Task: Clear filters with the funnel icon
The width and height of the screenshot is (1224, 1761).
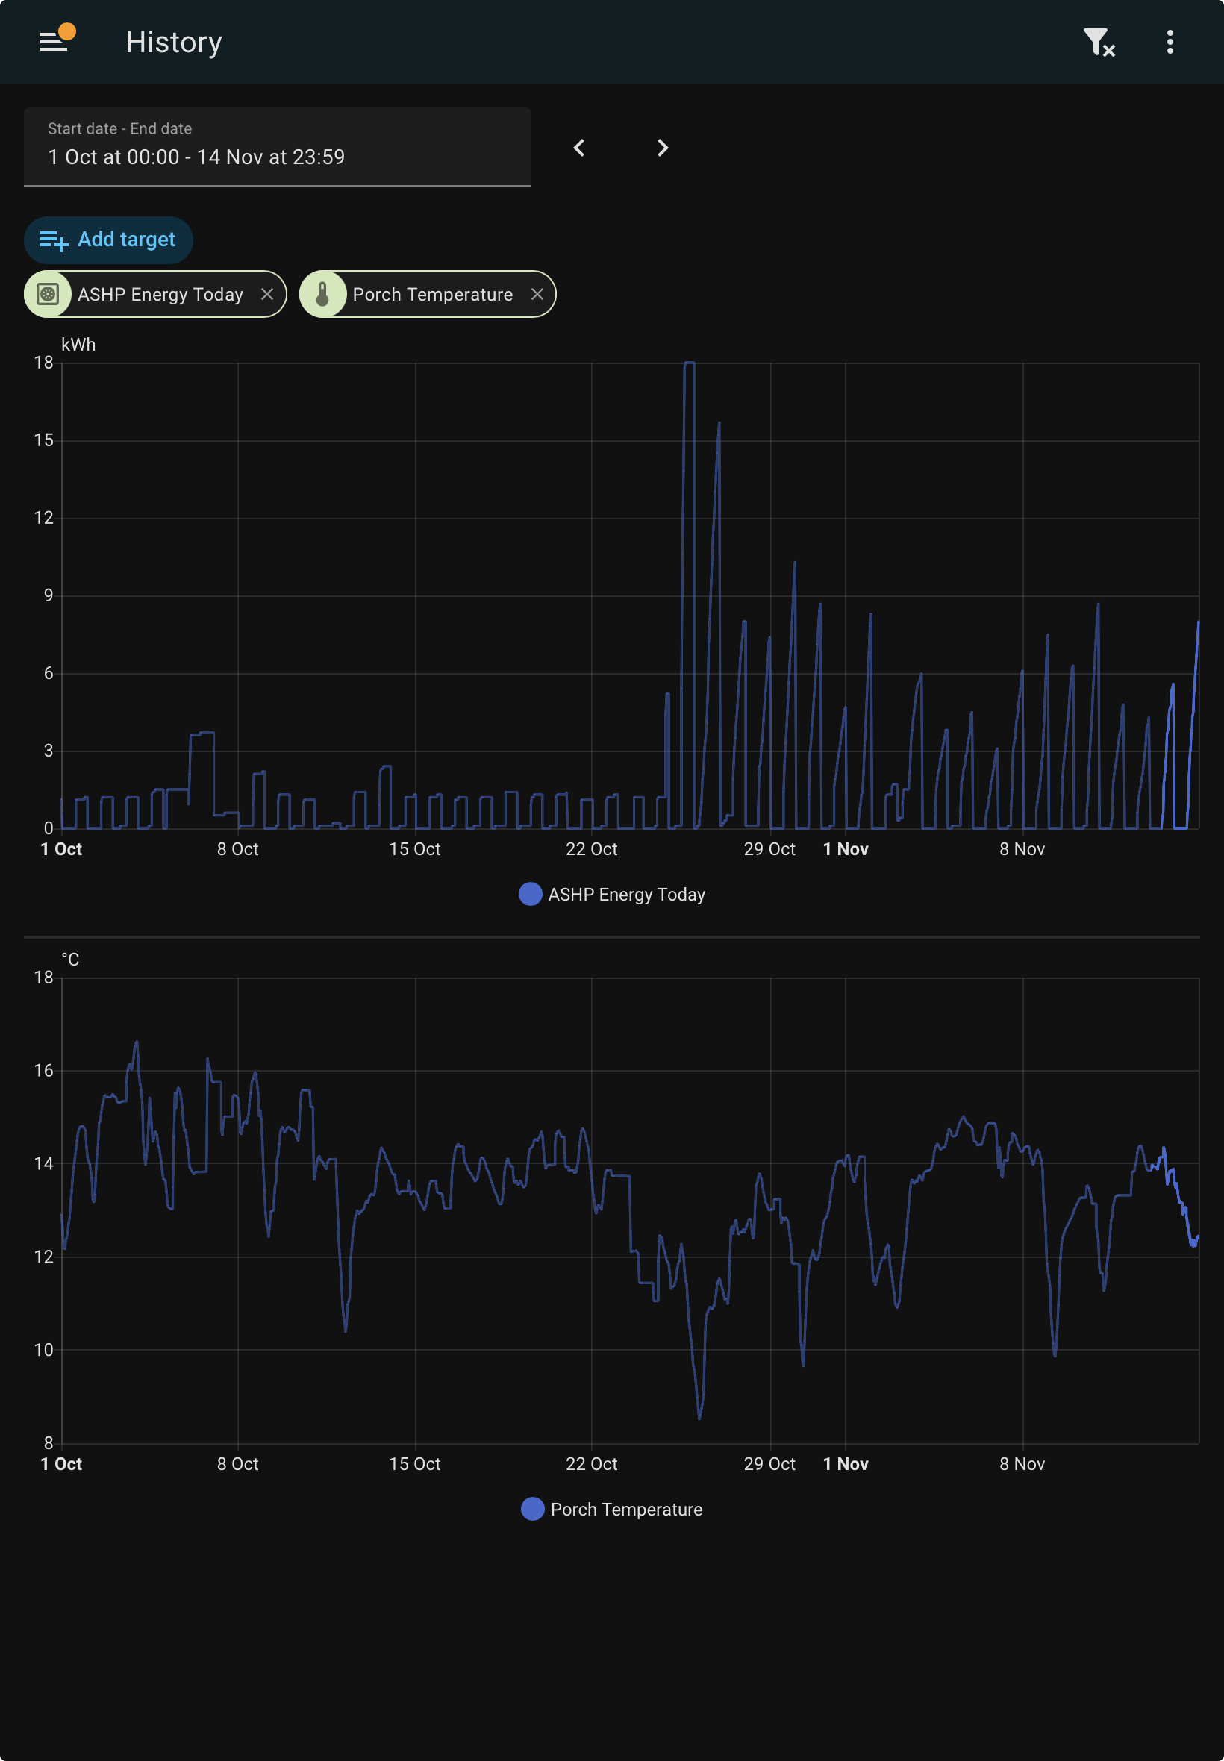Action: coord(1098,41)
